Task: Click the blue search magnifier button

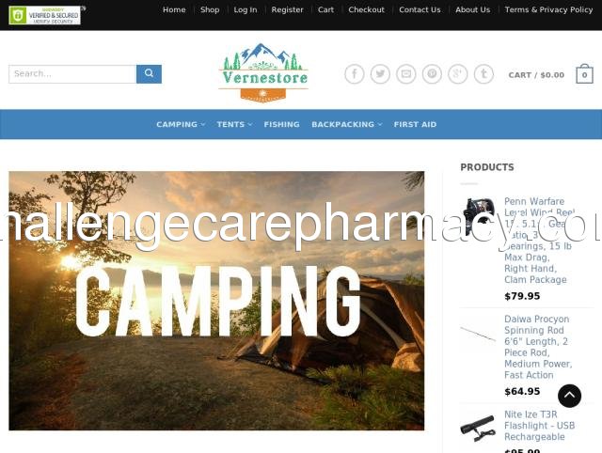Action: [149, 74]
